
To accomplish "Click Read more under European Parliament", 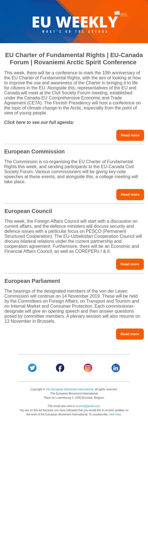I will (130, 334).
